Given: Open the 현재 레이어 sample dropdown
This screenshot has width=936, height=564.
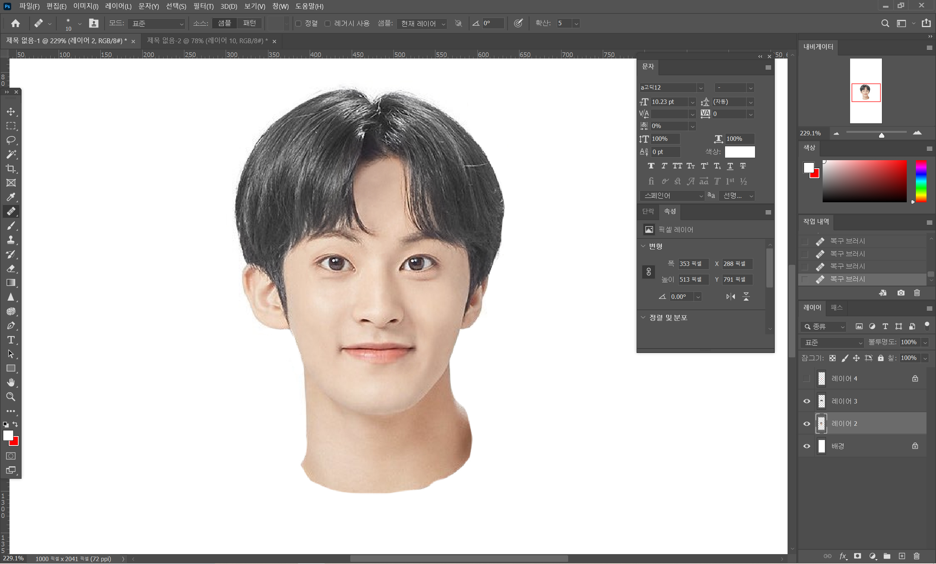Looking at the screenshot, I should [x=422, y=23].
